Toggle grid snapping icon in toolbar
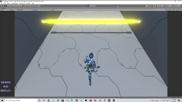 [39, 6]
